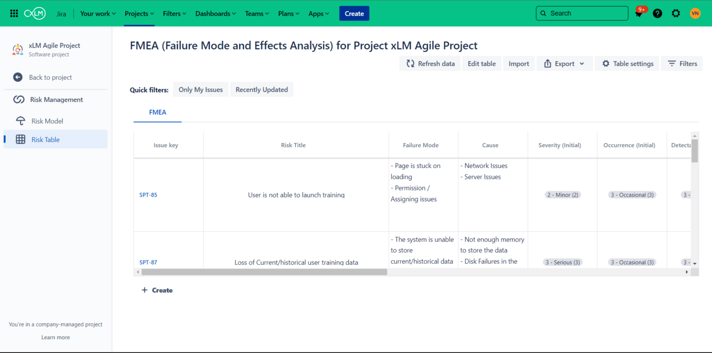Click the xLM logo icon
Viewport: 712px width, 353px height.
coord(35,14)
